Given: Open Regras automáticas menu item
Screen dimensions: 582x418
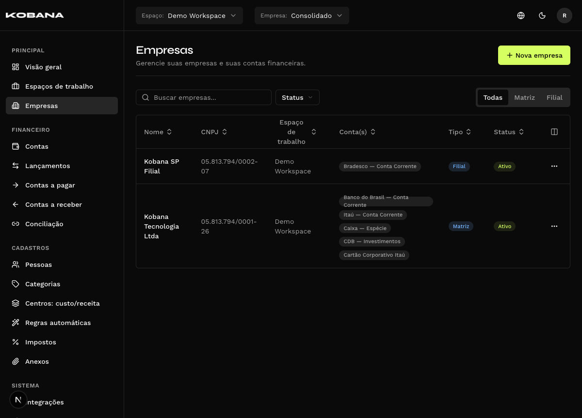Looking at the screenshot, I should click(x=62, y=323).
